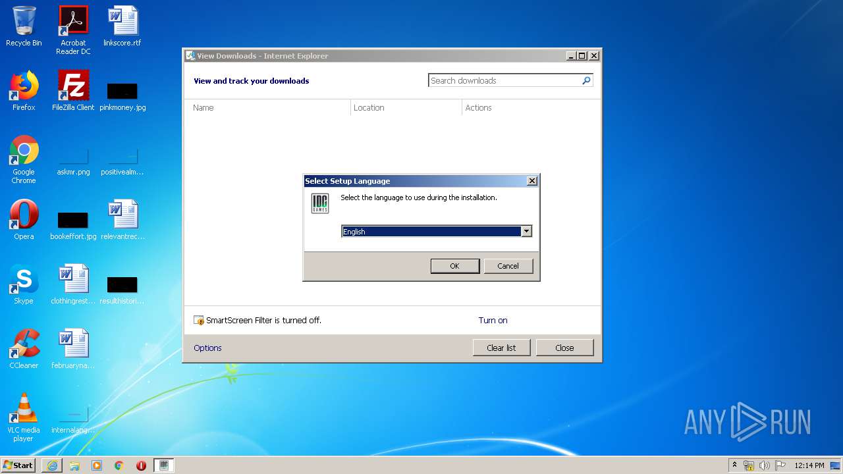Viewport: 843px width, 474px height.
Task: Click the Action Center flag icon
Action: click(x=780, y=465)
